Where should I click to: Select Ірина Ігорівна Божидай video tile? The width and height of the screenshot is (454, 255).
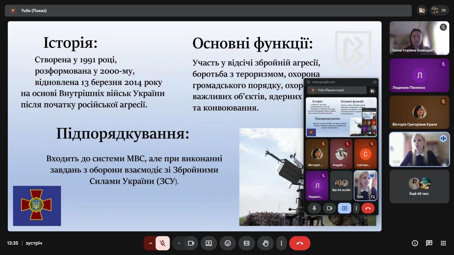pyautogui.click(x=419, y=38)
